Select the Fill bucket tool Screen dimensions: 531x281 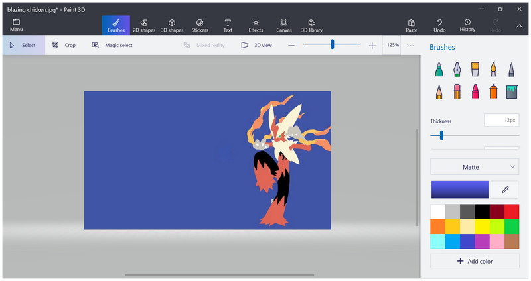coord(512,91)
